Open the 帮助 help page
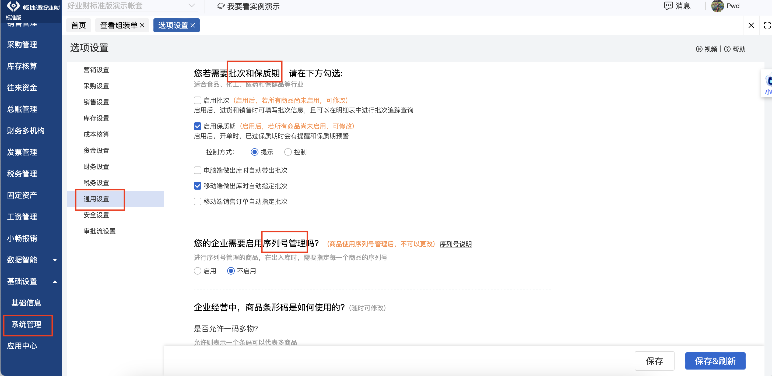 pos(735,49)
